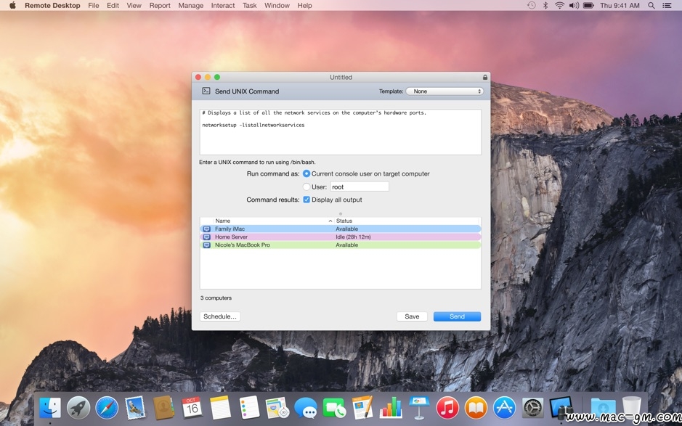This screenshot has height=426, width=682.
Task: Open Numbers bar chart icon in Dock
Action: pos(391,408)
